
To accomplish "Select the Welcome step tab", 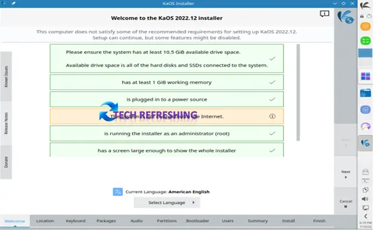I will click(15, 221).
